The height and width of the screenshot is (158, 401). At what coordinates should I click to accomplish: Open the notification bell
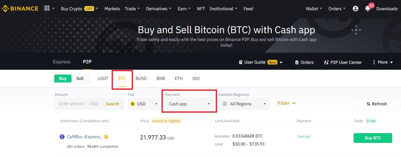tap(368, 9)
